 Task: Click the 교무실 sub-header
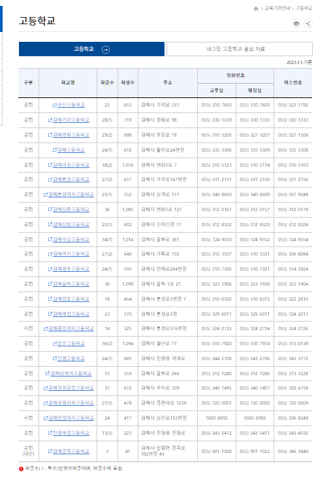pyautogui.click(x=217, y=90)
